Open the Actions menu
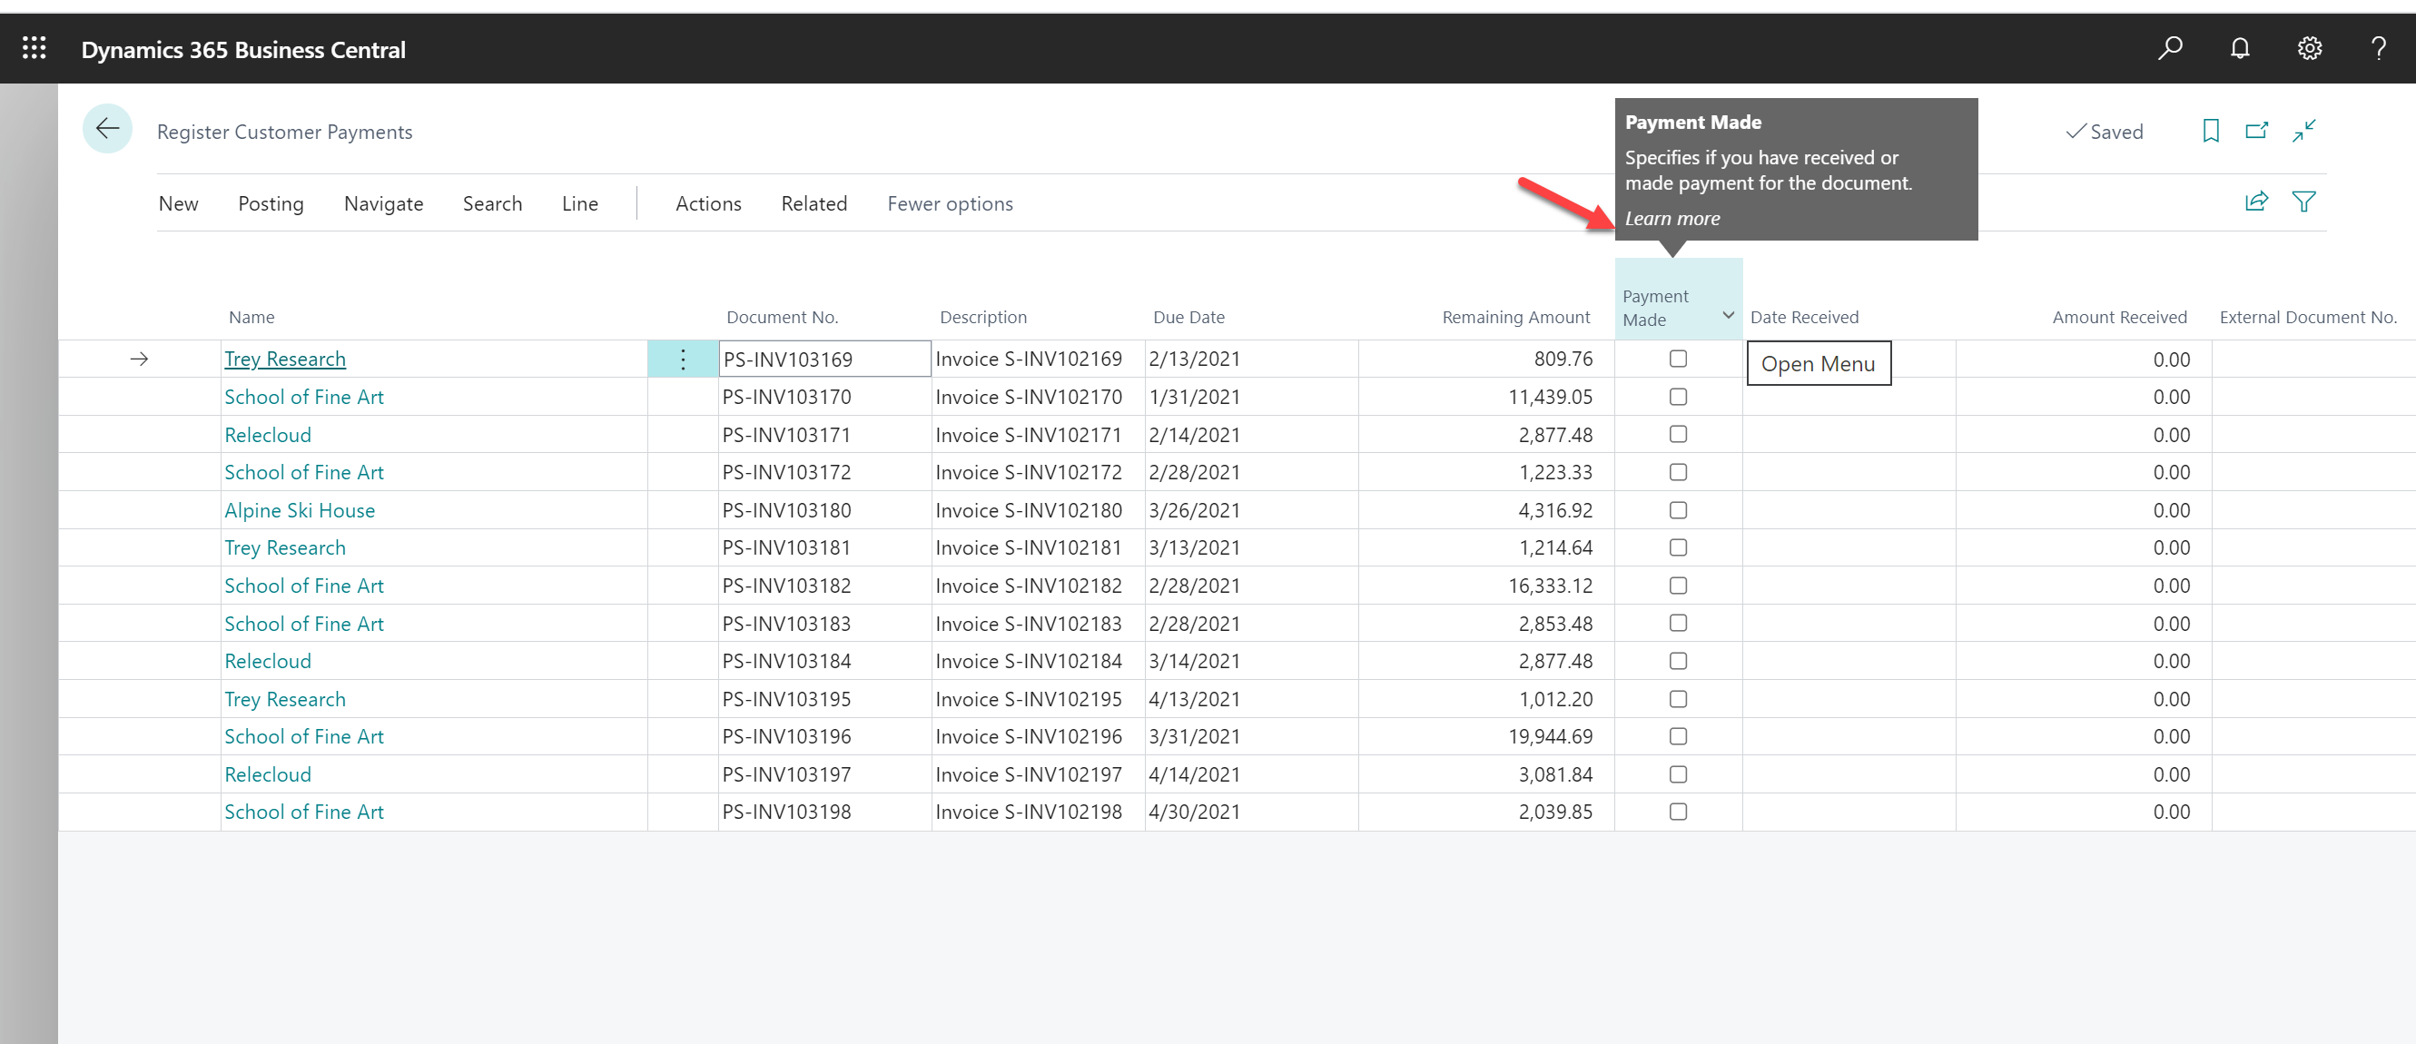The height and width of the screenshot is (1044, 2416). (x=708, y=203)
